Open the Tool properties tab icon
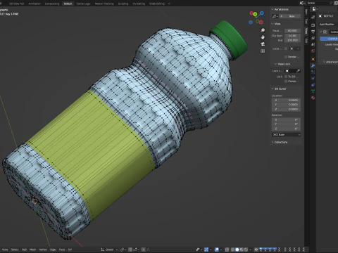Image resolution: width=338 pixels, height=253 pixels. coord(313,17)
